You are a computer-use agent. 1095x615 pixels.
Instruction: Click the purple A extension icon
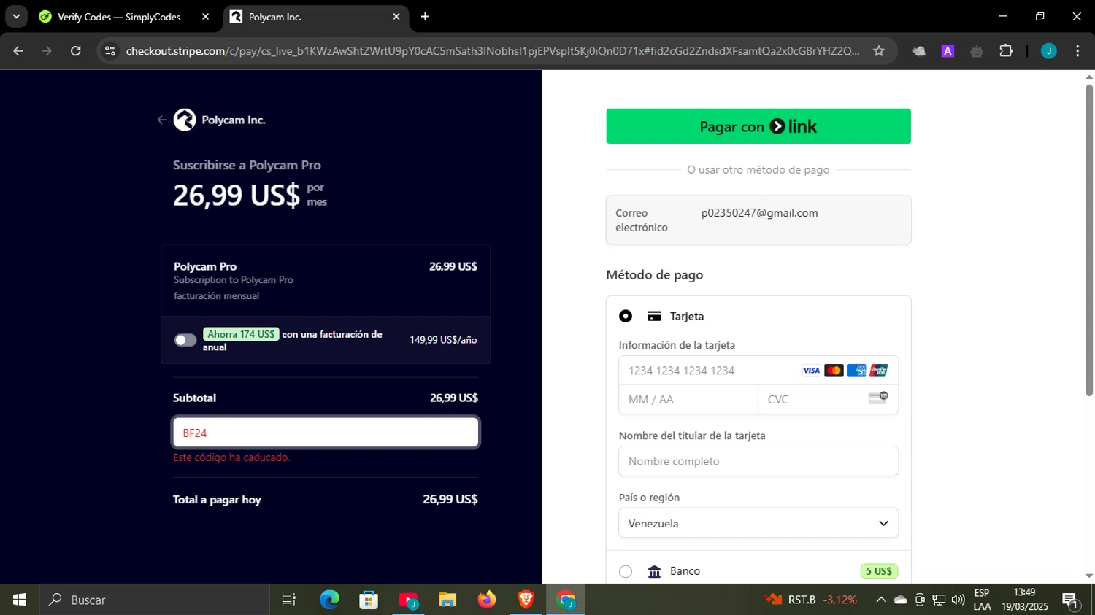(x=948, y=51)
